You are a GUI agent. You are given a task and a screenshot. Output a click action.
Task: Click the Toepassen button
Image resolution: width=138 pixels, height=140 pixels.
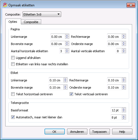[x=100, y=132]
